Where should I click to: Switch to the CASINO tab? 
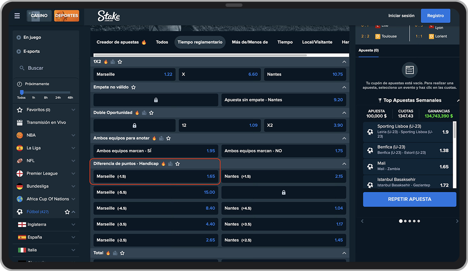tap(39, 16)
